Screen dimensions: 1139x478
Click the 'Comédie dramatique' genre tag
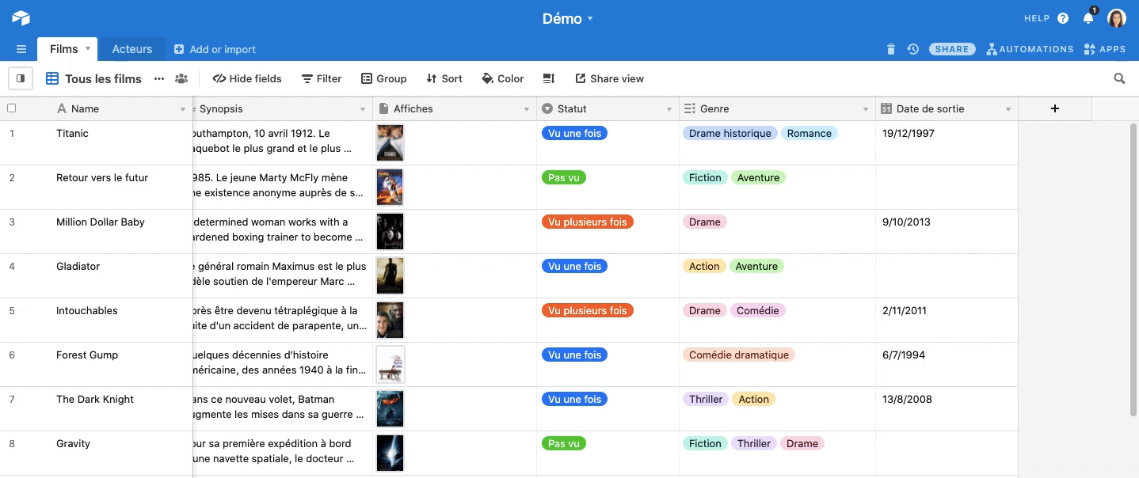(x=739, y=355)
